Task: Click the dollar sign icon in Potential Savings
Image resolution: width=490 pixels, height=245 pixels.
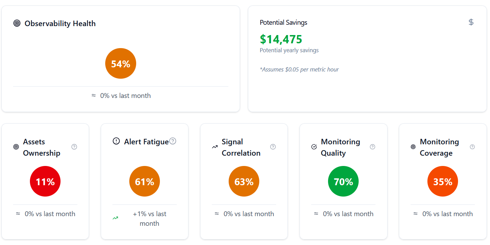Action: 471,22
